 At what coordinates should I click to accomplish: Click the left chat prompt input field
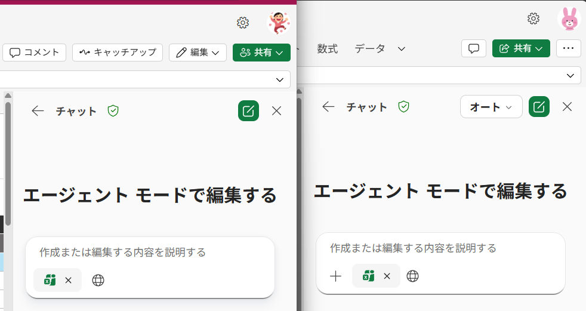[149, 253]
